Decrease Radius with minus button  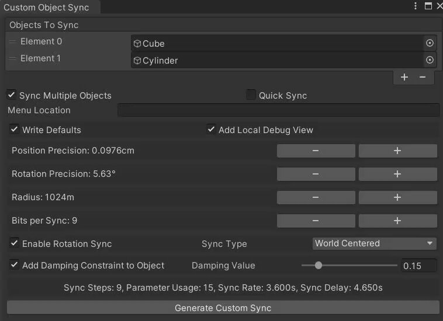pyautogui.click(x=316, y=197)
